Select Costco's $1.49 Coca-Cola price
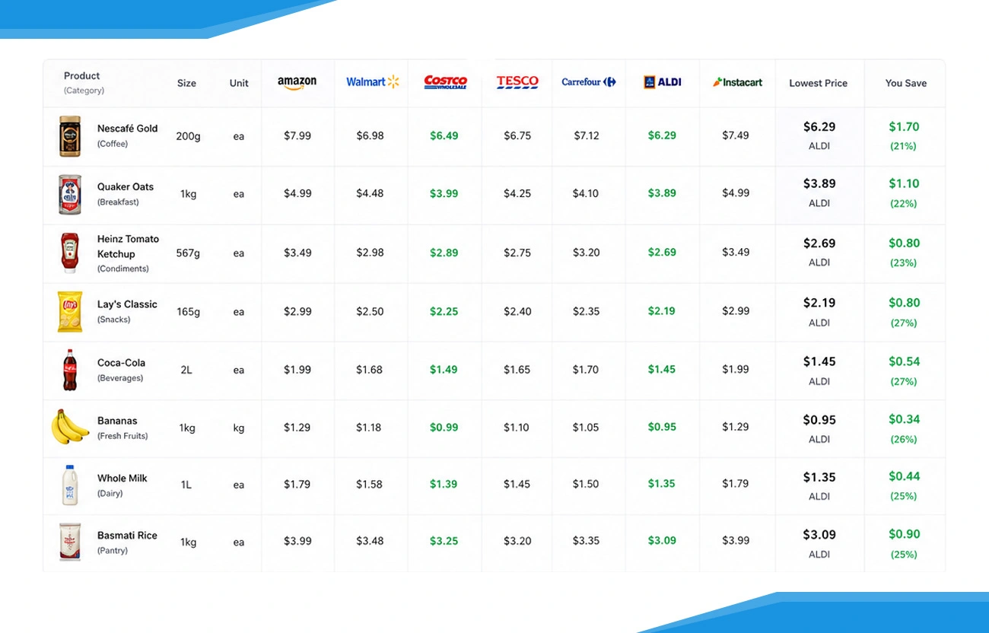Viewport: 989px width, 633px height. (x=444, y=370)
